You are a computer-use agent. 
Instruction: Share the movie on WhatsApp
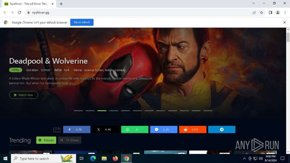[135, 129]
